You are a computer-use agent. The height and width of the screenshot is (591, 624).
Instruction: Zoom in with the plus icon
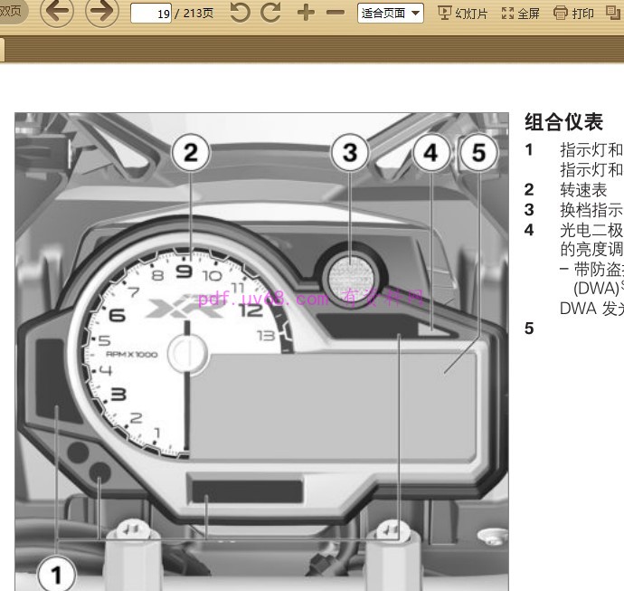point(306,13)
